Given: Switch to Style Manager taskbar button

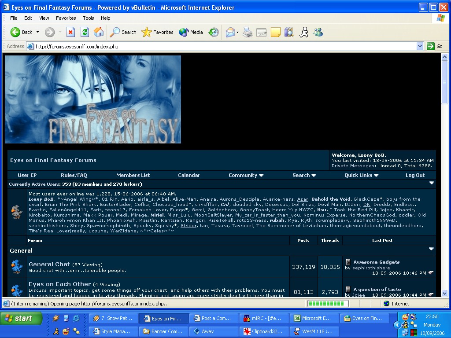Looking at the screenshot, I should 113,331.
